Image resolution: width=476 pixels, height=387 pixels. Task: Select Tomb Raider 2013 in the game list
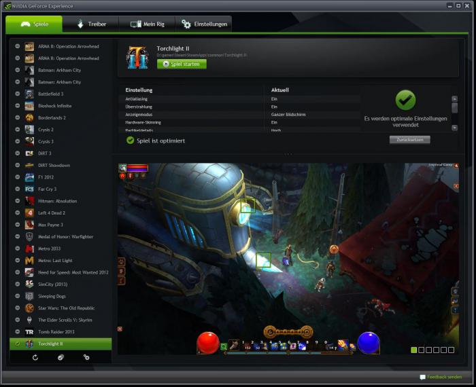pos(61,332)
